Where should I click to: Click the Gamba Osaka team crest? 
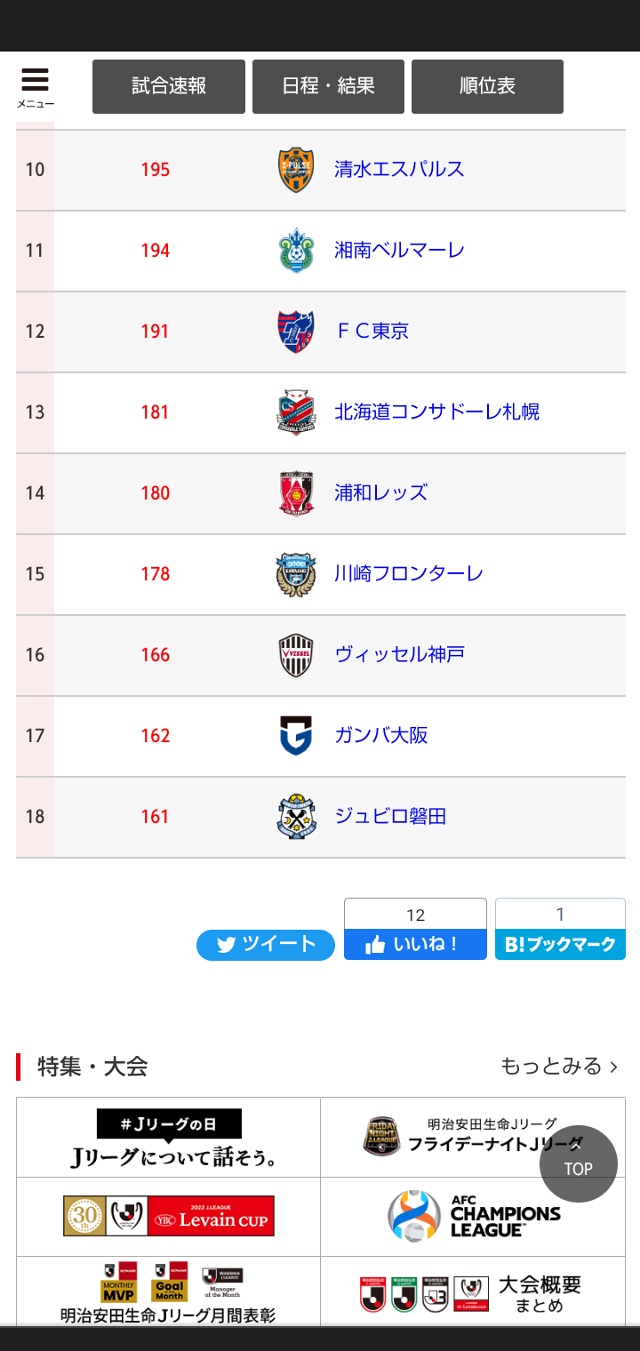tap(296, 736)
